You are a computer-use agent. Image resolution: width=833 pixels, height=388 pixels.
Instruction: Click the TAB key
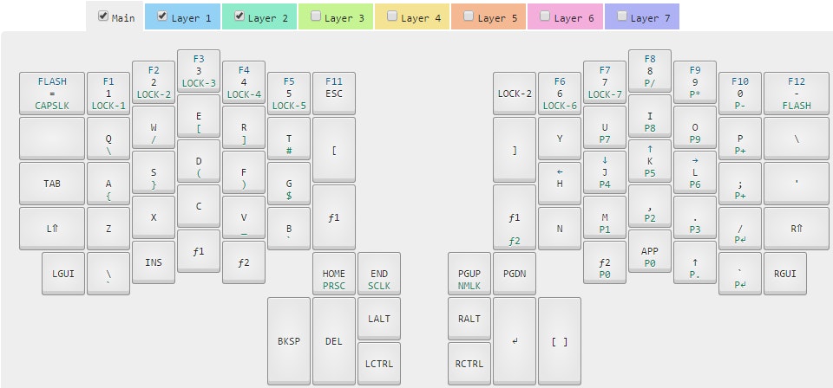[52, 184]
